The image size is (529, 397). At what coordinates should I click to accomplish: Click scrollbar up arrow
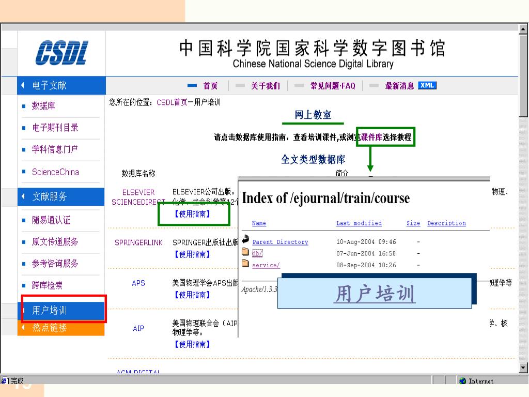tap(523, 29)
